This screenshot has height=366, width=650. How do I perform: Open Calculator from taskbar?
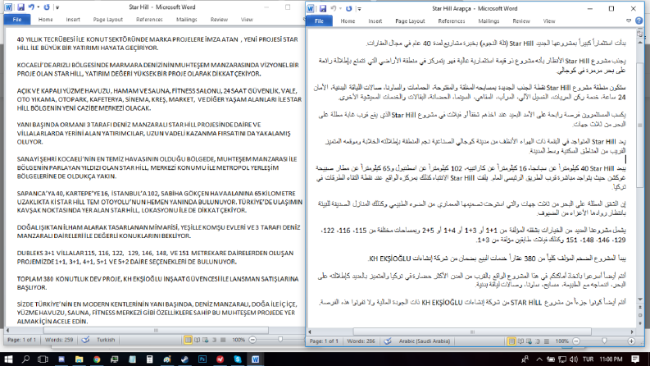(x=150, y=359)
